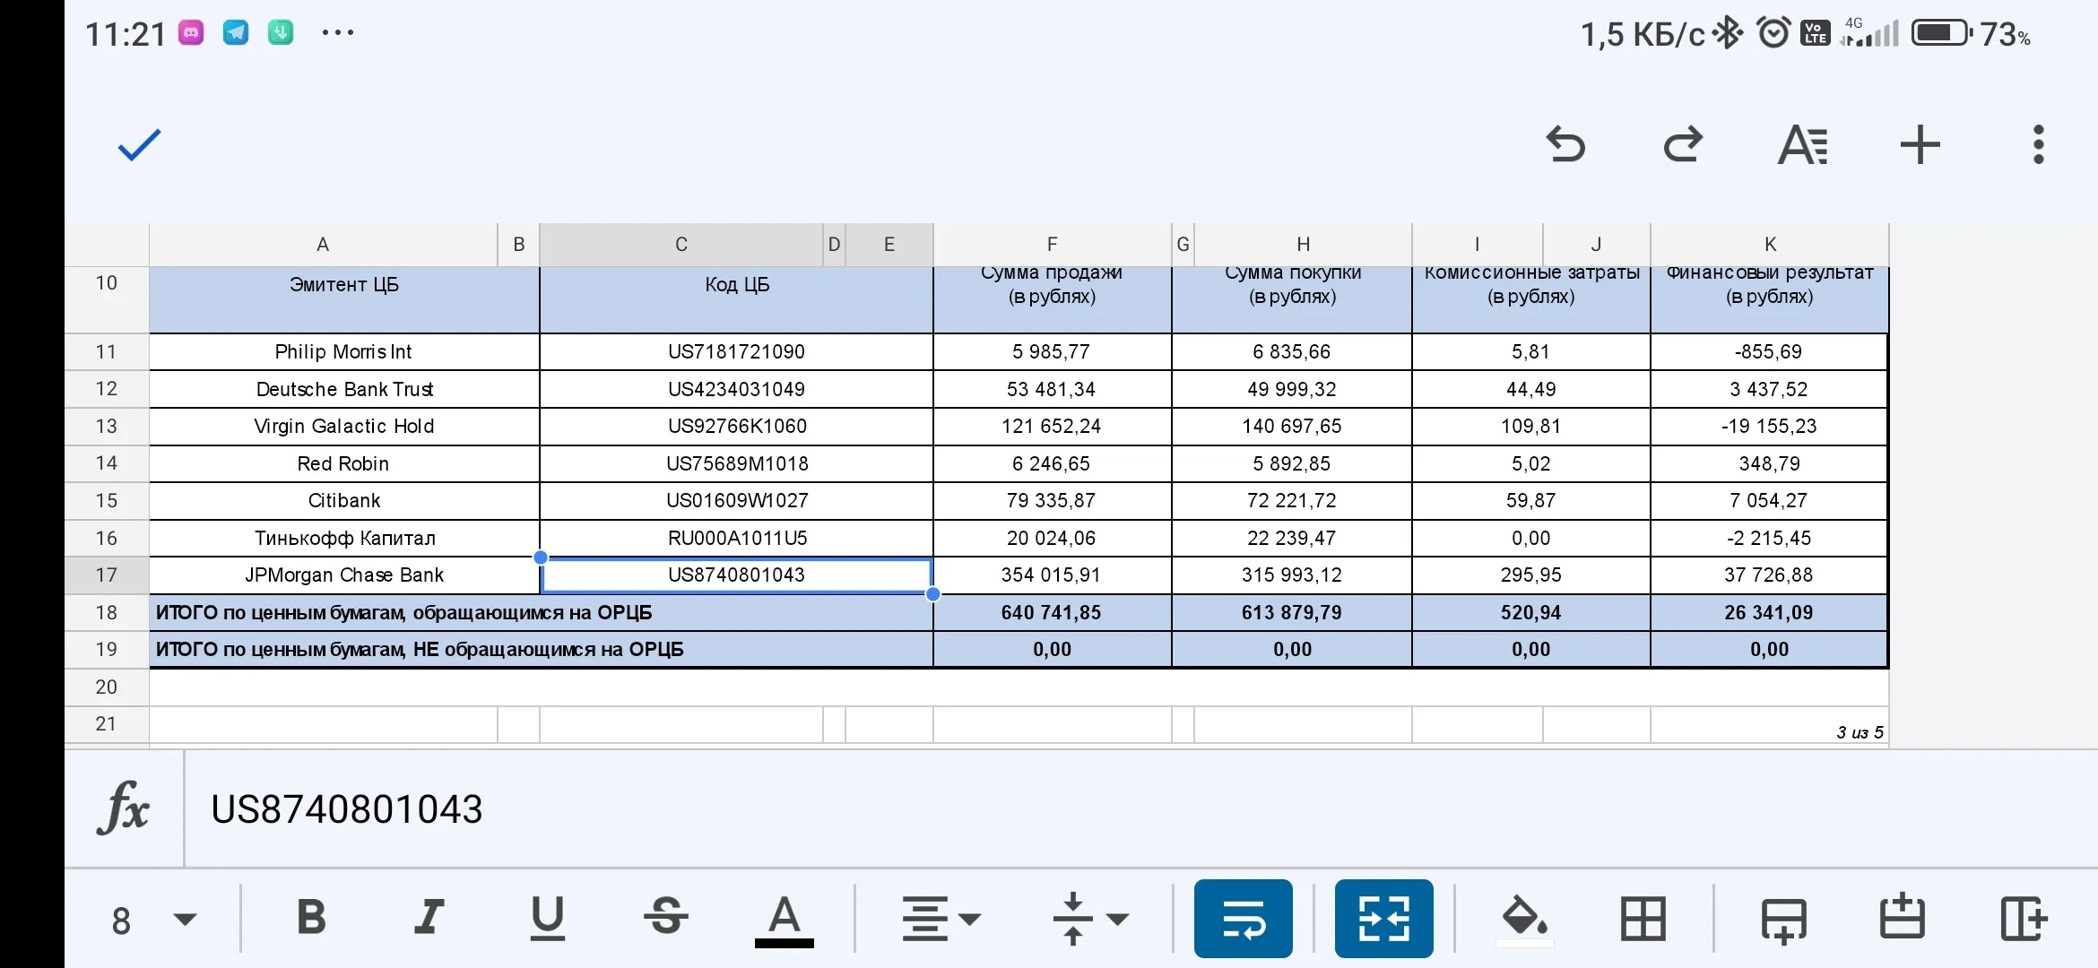This screenshot has width=2098, height=968.
Task: Open the three-dot overflow menu
Action: [x=2038, y=144]
